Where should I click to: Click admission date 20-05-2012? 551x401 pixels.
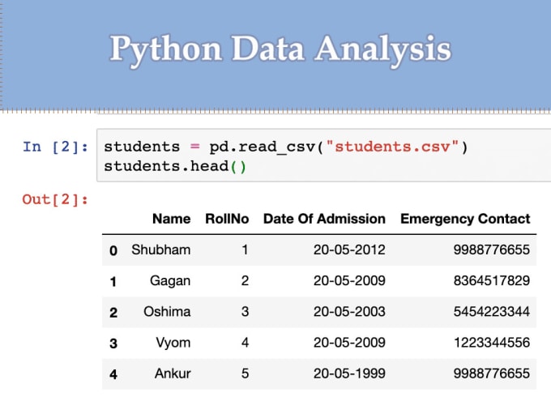349,250
